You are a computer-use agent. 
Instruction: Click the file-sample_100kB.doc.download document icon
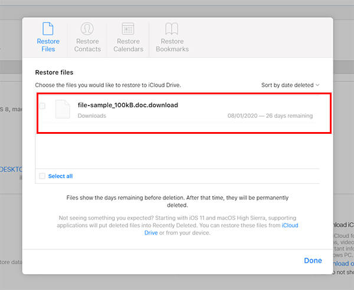pyautogui.click(x=63, y=109)
